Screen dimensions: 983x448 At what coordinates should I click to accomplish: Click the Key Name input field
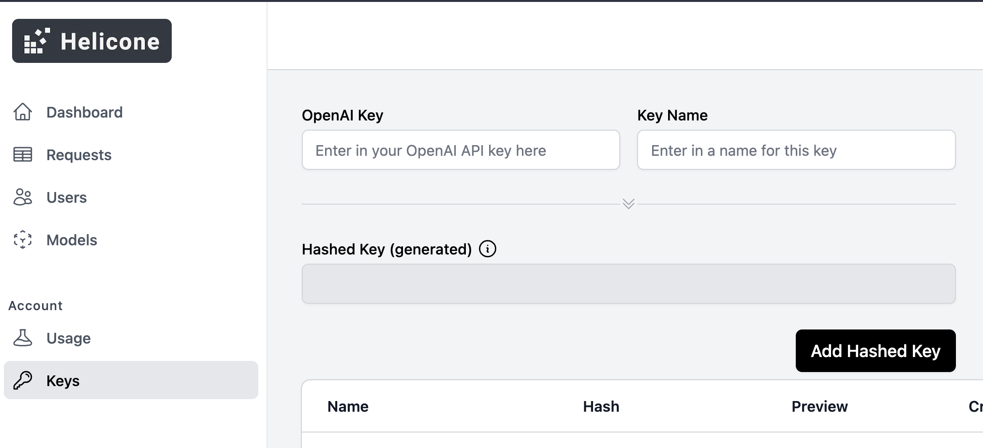(x=796, y=150)
